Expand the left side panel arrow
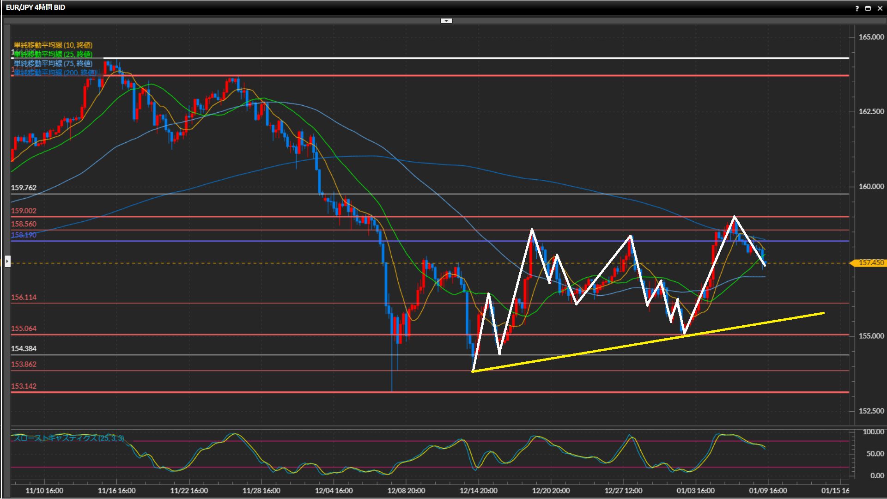This screenshot has height=499, width=887. (7, 262)
